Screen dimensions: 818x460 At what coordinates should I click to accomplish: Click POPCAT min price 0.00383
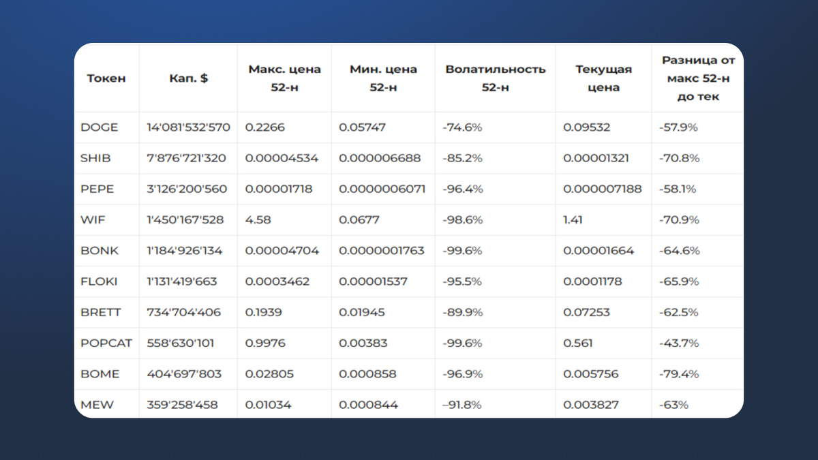(x=363, y=343)
